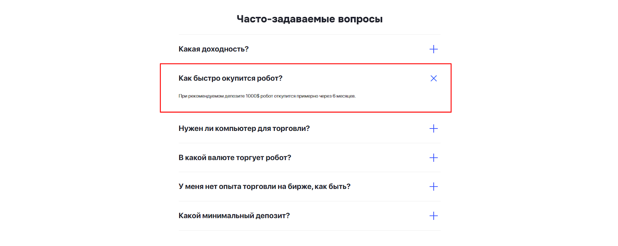Click the answer text about the 1000$ deposit
Screen dimensions: 618x246
tap(267, 96)
